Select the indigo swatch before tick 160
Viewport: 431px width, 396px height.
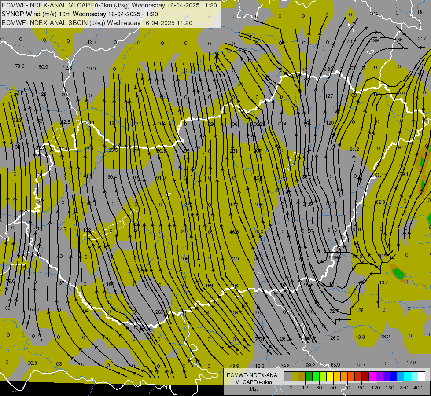pos(387,377)
